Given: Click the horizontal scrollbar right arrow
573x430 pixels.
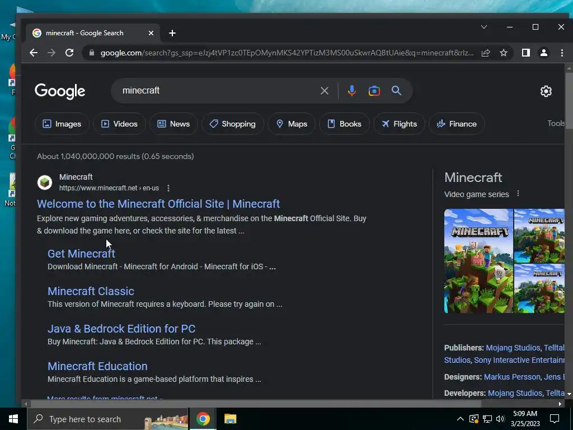Looking at the screenshot, I should point(560,404).
